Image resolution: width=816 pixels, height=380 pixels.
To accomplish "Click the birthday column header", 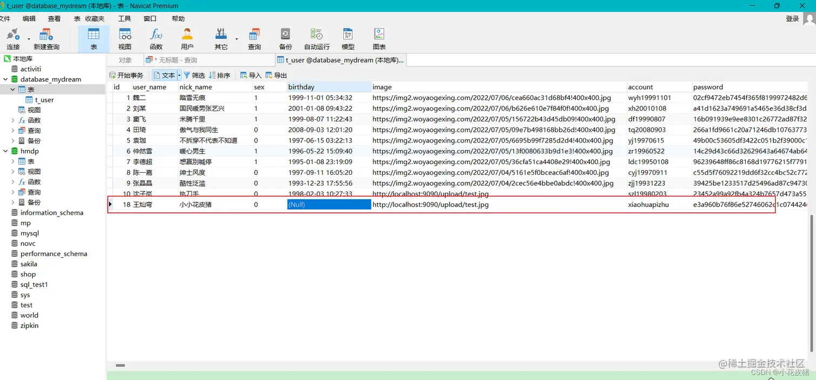I will click(329, 87).
